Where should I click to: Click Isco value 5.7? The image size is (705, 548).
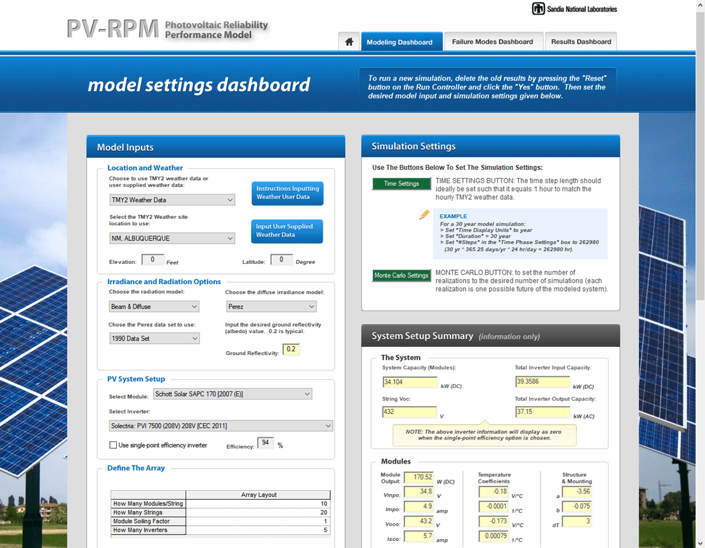pos(419,536)
